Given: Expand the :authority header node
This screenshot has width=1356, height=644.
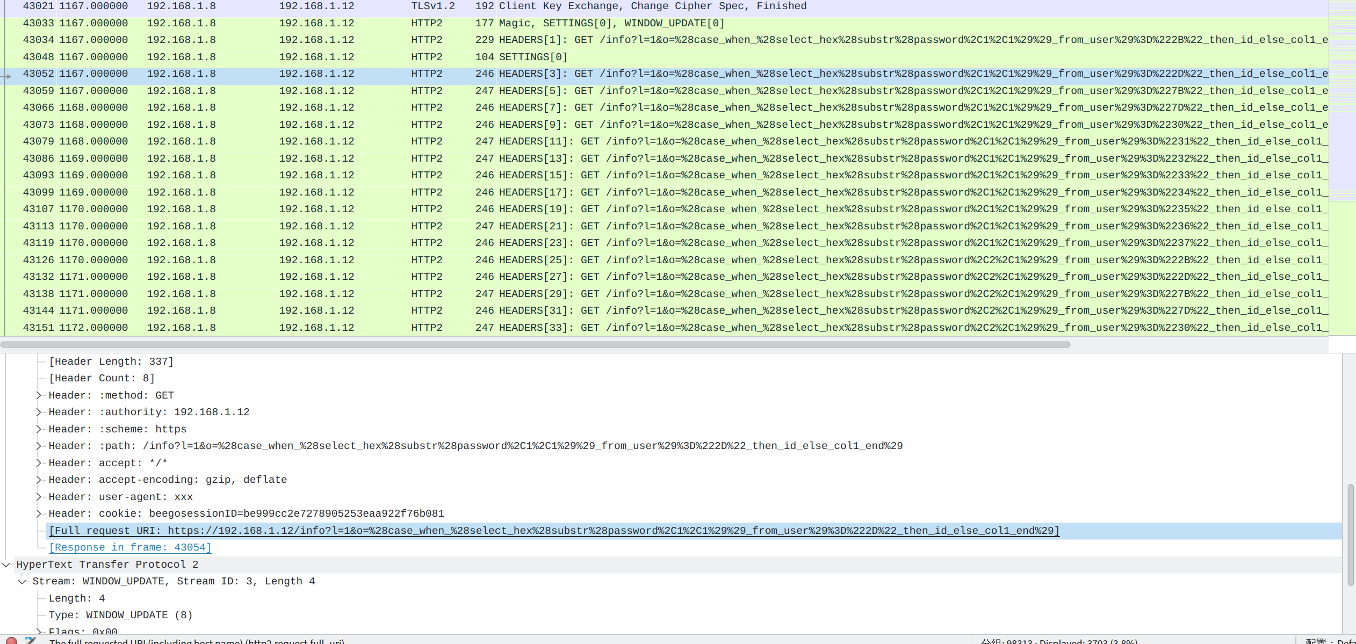Looking at the screenshot, I should pyautogui.click(x=39, y=412).
